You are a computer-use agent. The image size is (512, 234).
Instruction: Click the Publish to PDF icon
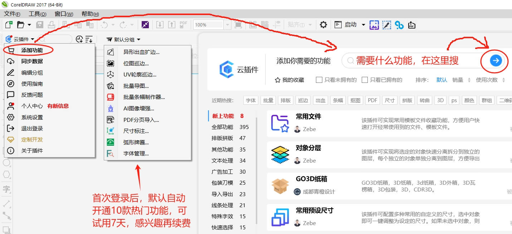184,25
